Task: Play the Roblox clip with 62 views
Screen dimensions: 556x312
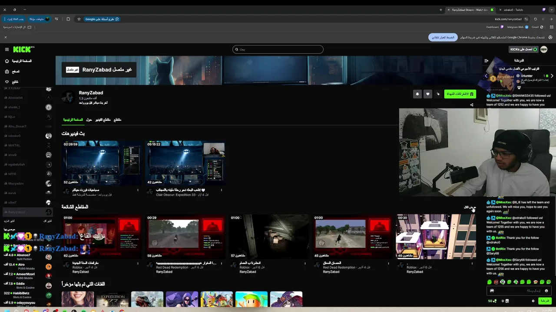Action: 102,237
